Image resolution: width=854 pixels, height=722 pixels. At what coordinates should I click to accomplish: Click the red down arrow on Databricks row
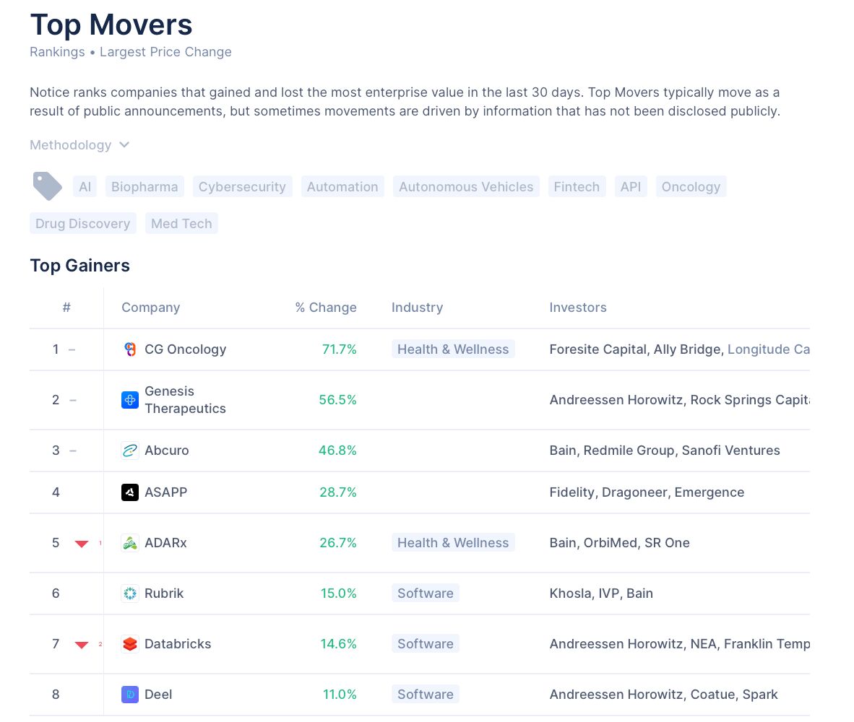82,645
